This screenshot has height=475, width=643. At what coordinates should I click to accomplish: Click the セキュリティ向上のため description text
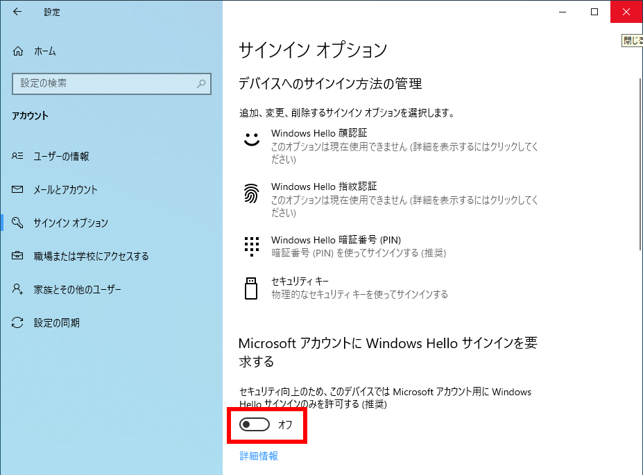click(x=385, y=398)
